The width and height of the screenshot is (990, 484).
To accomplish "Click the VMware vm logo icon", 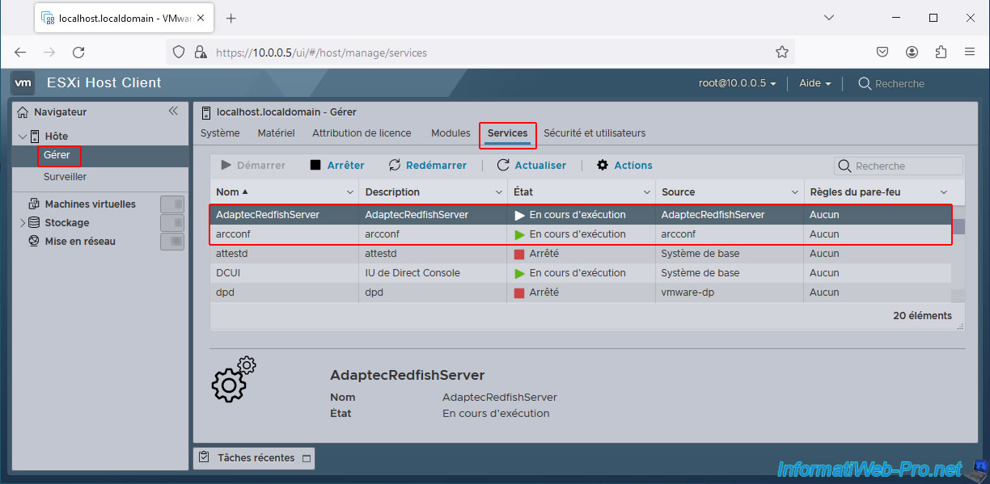I will (x=23, y=82).
